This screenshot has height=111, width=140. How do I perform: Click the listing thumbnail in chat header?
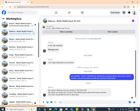(45, 21)
